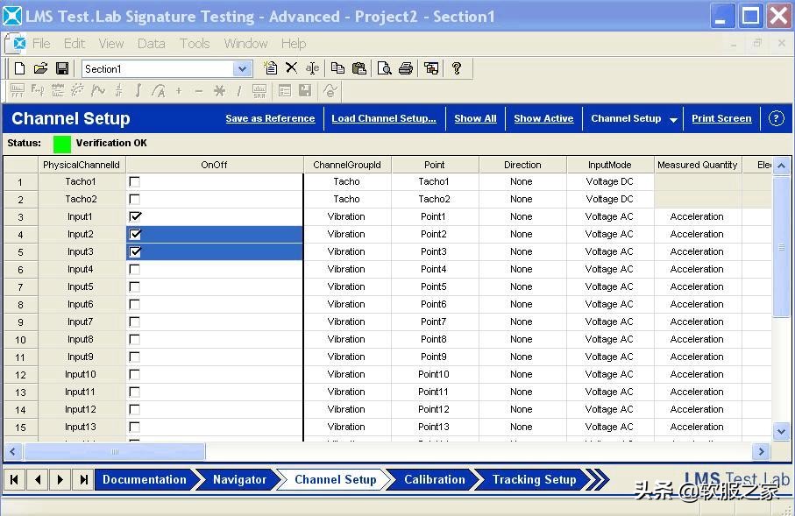Click the question mark help toolbar icon
Screen dimensions: 795x516
click(x=457, y=68)
